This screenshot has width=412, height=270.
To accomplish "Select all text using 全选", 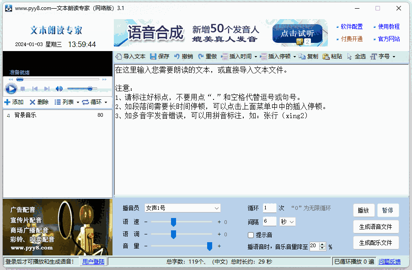I will point(357,57).
